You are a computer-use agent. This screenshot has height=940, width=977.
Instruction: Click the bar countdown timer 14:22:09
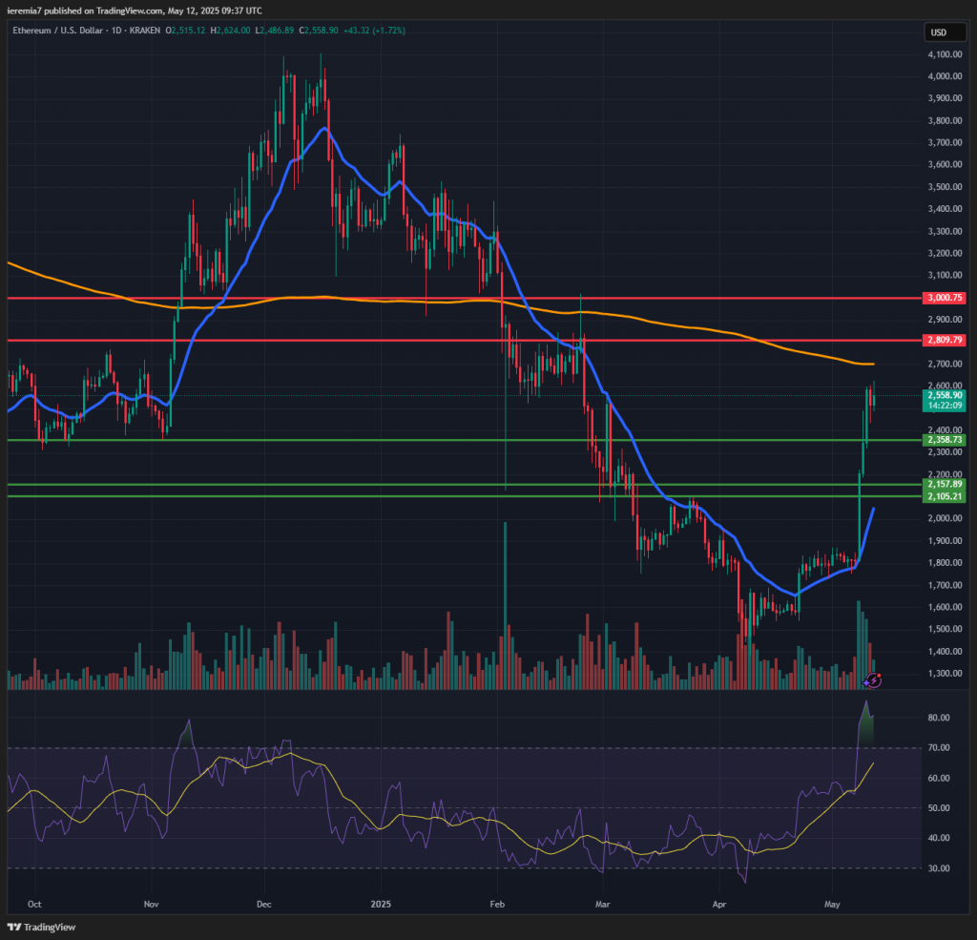tap(945, 406)
